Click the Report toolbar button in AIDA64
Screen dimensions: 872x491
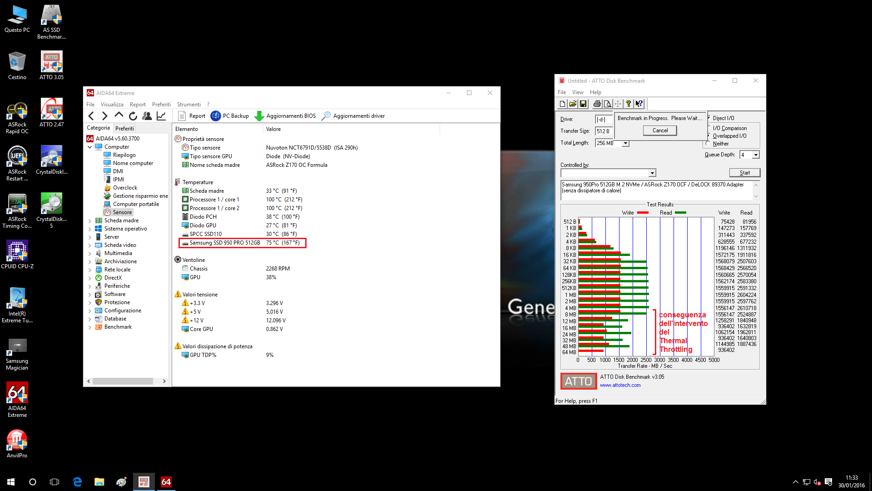coord(191,116)
